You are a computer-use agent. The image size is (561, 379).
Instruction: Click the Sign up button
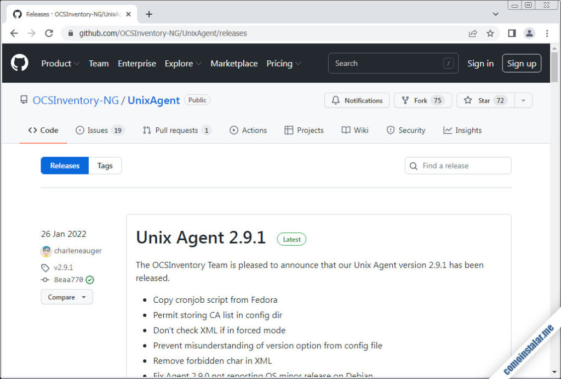coord(521,63)
